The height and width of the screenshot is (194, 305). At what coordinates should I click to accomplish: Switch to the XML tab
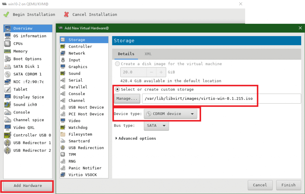(x=148, y=54)
